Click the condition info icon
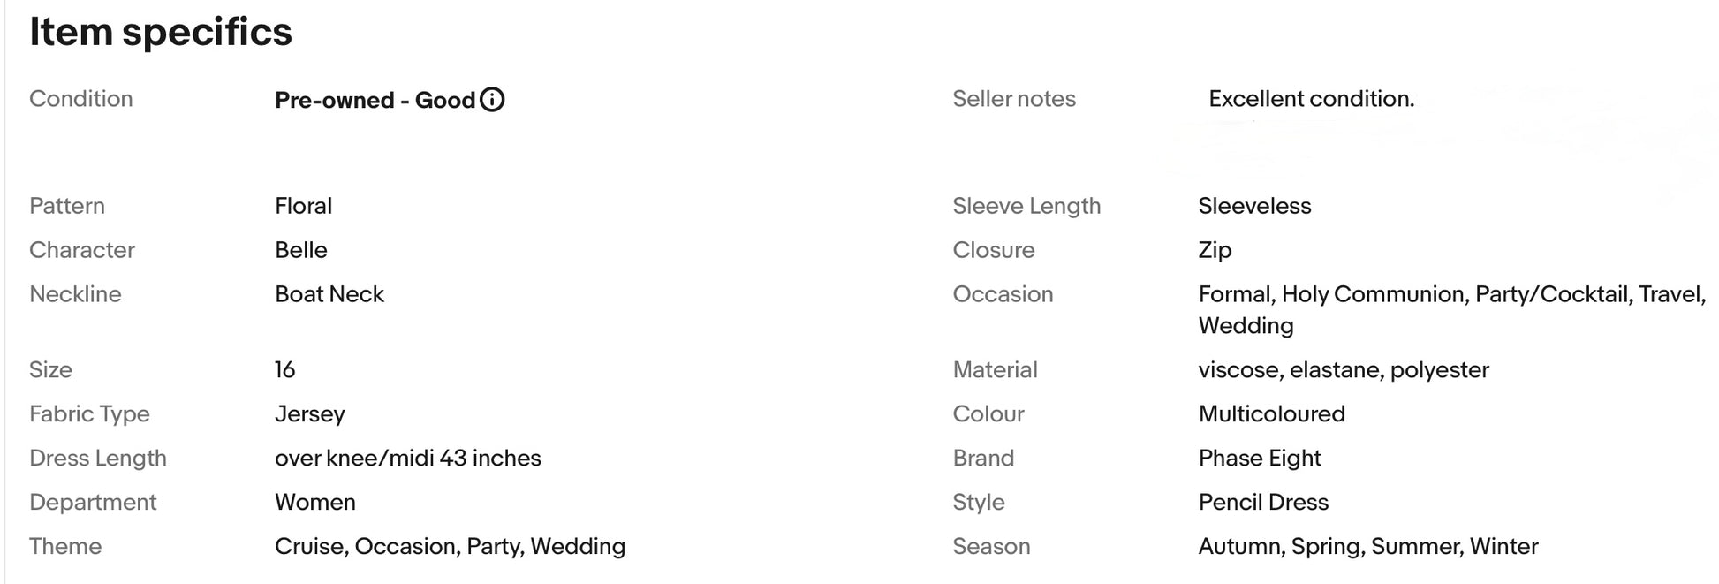Viewport: 1719px width, 584px height. [492, 100]
